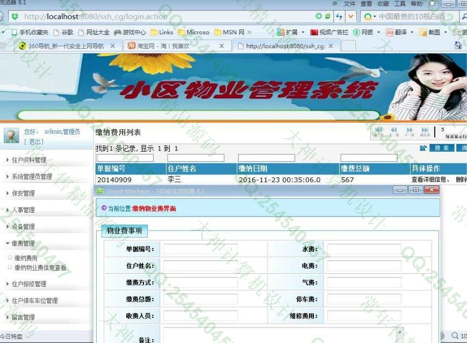This screenshot has width=467, height=343.
Task: Collapse 缴费管理 menu
Action: click(23, 243)
